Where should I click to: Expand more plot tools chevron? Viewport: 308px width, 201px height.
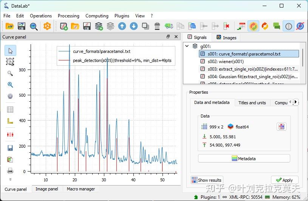pos(11,179)
